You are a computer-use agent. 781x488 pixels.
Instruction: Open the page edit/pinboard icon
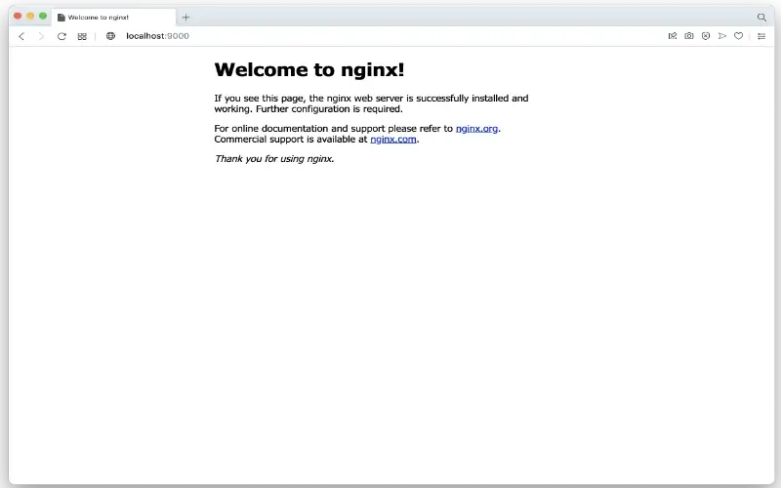pyautogui.click(x=673, y=36)
